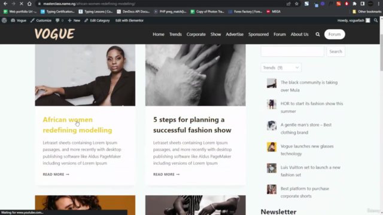Open African women redefining modelling post title
Viewport: 383px width, 215px height.
(x=77, y=125)
